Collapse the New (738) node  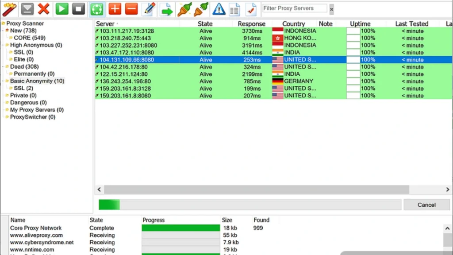[4, 31]
